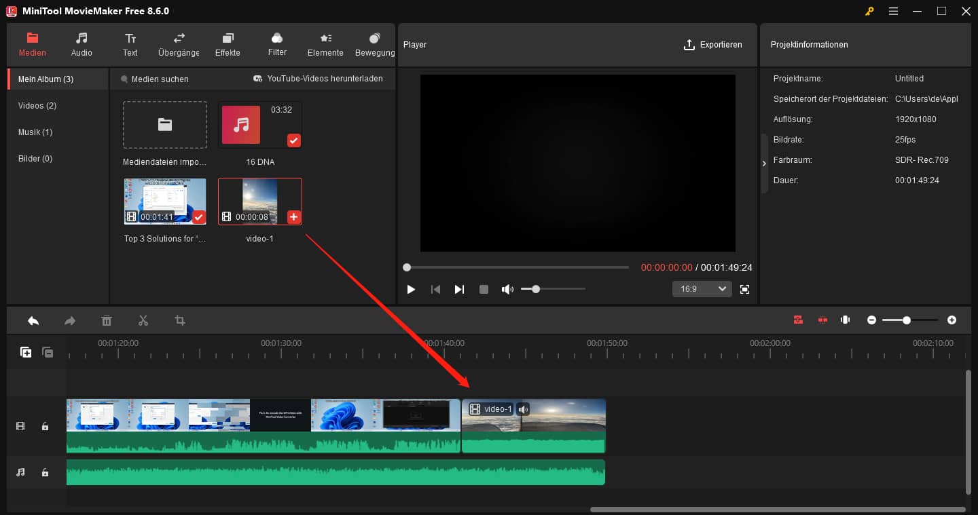The width and height of the screenshot is (978, 515).
Task: Mute the video-1 clip speaker icon
Action: click(522, 408)
